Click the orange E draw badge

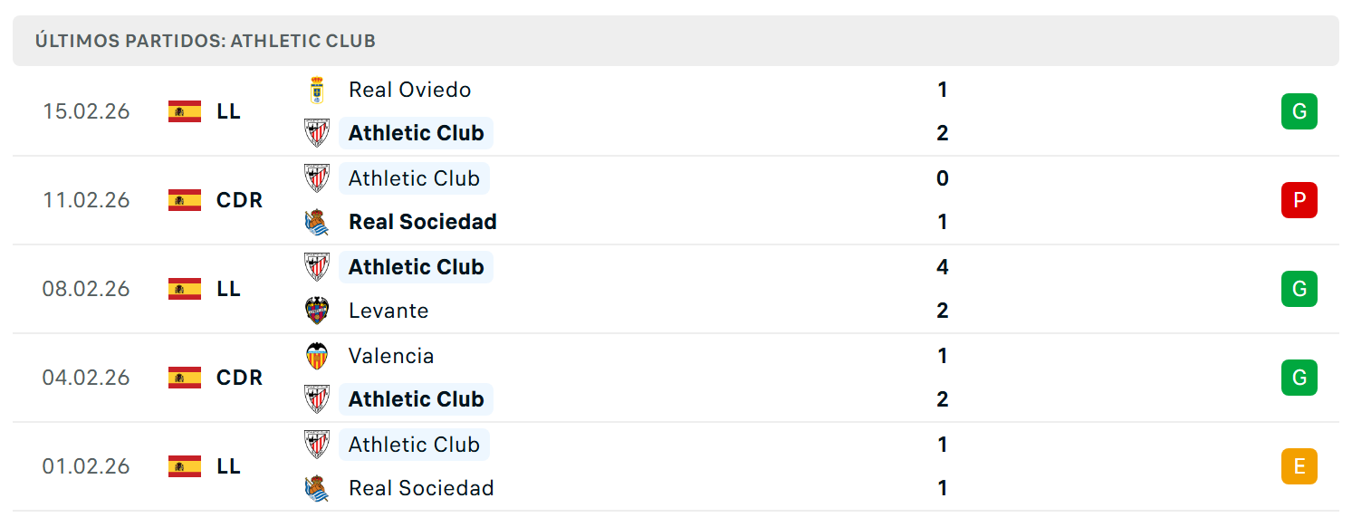coord(1299,466)
